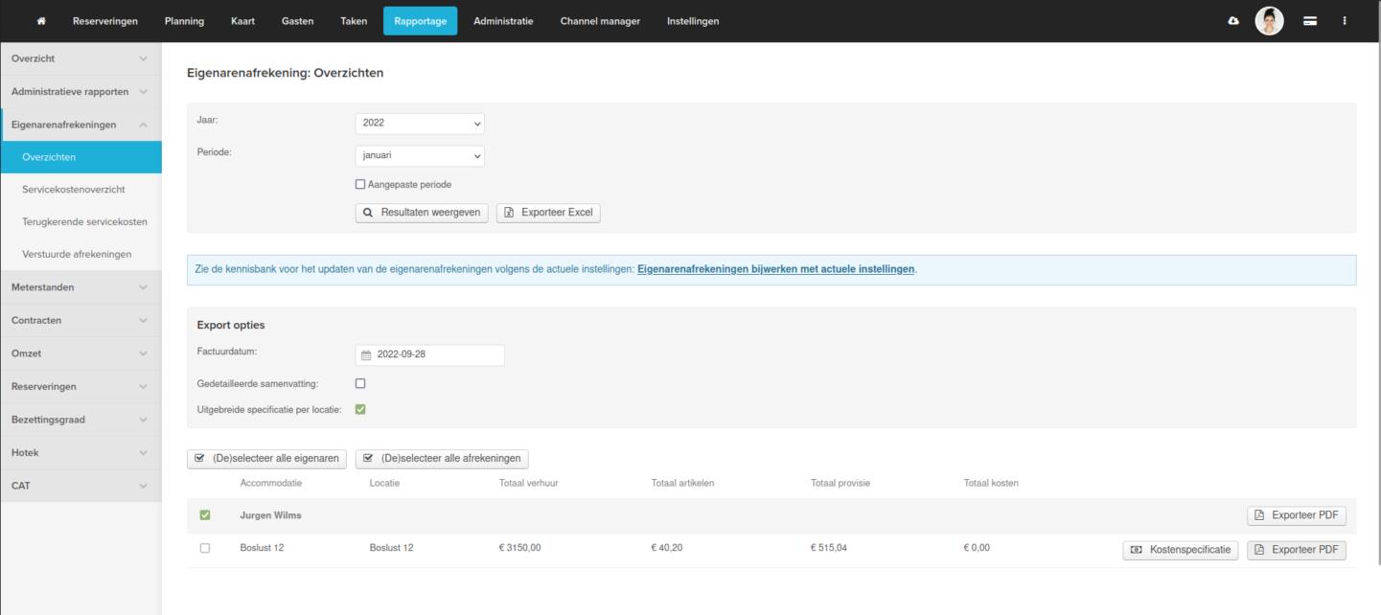Enable the Aangepaste periode checkbox
1381x615 pixels.
tap(360, 185)
